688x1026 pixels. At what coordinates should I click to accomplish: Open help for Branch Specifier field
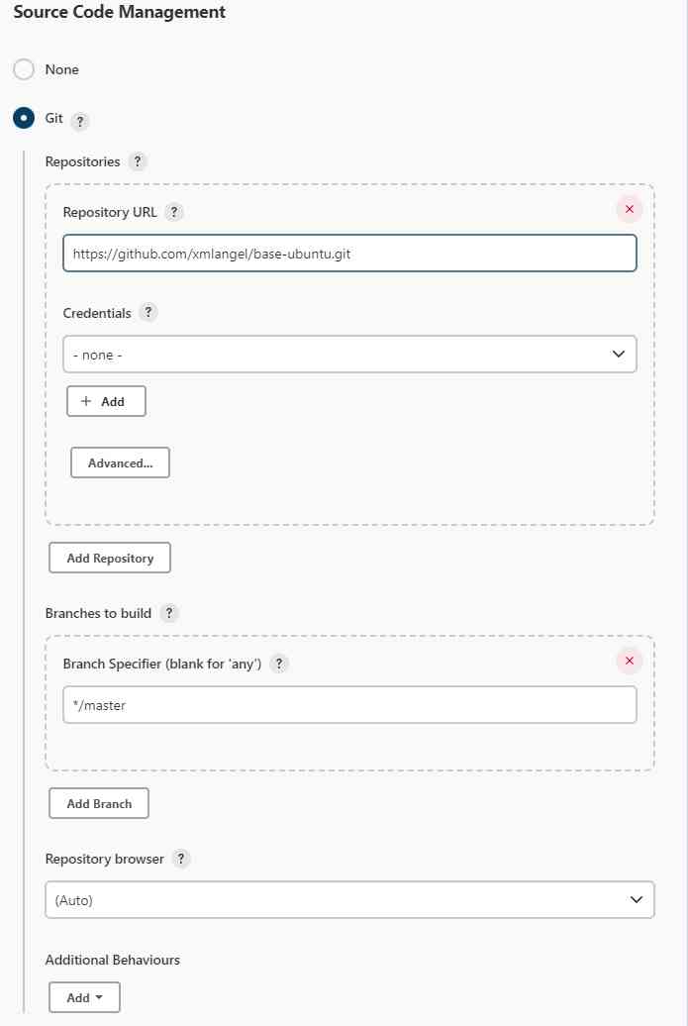(278, 664)
